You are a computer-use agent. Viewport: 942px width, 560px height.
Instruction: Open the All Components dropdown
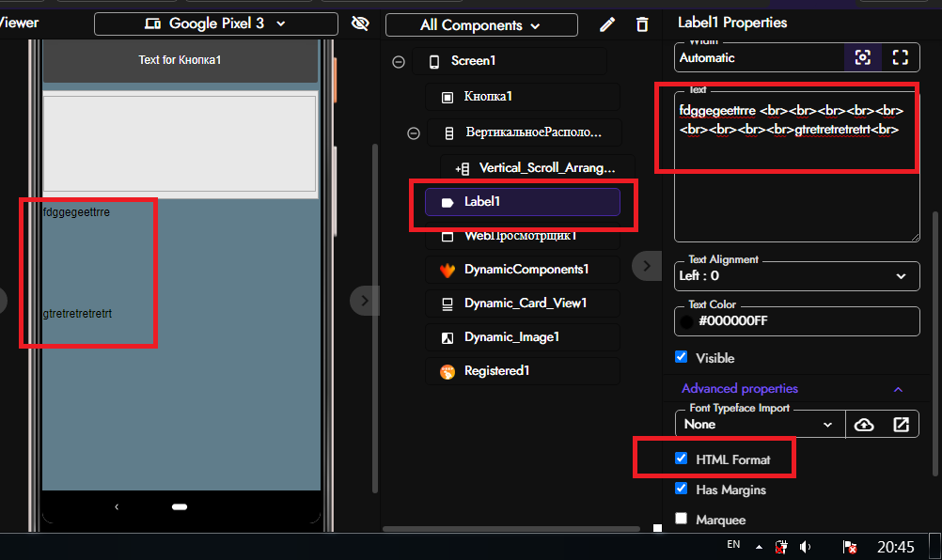point(482,25)
